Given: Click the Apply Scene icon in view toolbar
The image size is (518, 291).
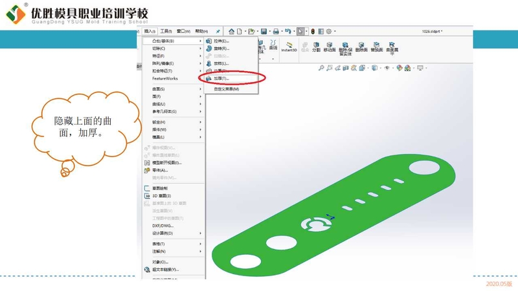Looking at the screenshot, I should click(408, 68).
